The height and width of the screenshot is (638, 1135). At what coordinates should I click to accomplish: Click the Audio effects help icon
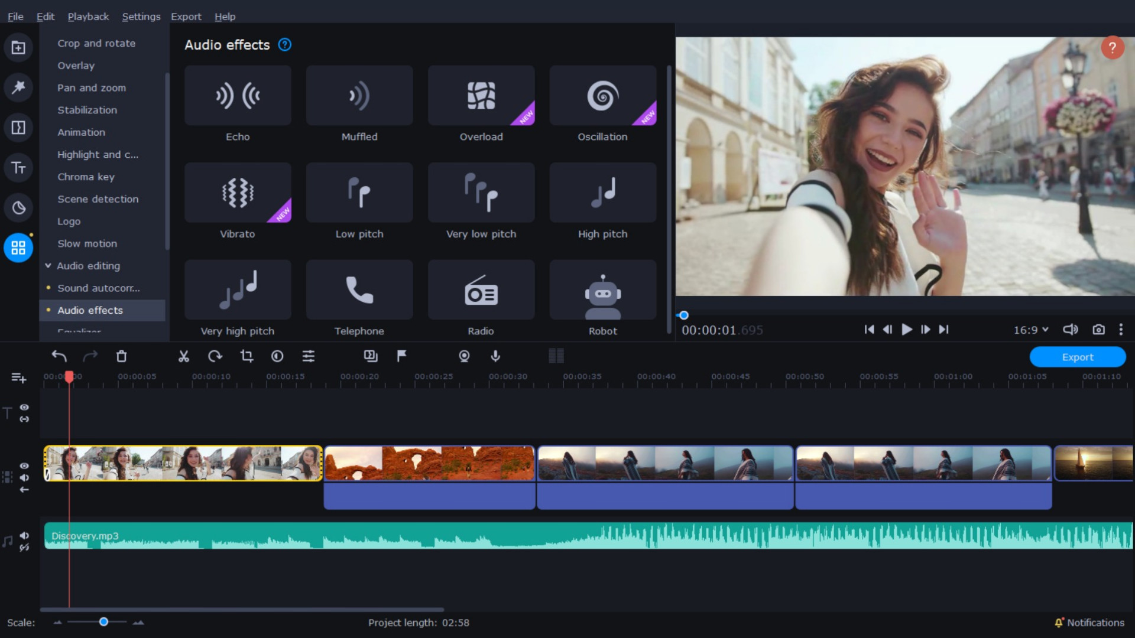(x=284, y=44)
